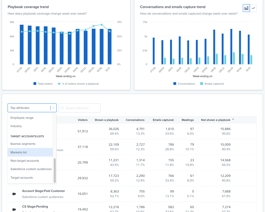Toggle Emails captured legend item
The width and height of the screenshot is (265, 212).
(212, 84)
